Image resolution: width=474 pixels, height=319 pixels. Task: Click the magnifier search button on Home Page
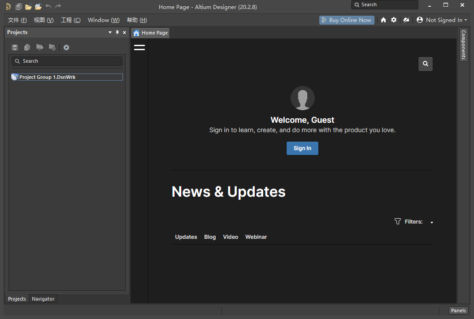[426, 64]
